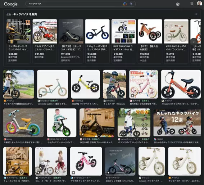Image resolution: width=204 pixels, height=185 pixels.
Task: Open the ¥26,800 Lamborghini balance bike ad
Action: 18,41
